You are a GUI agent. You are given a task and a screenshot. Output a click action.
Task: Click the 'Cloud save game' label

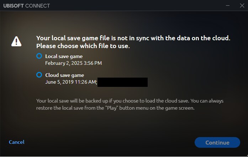64,75
